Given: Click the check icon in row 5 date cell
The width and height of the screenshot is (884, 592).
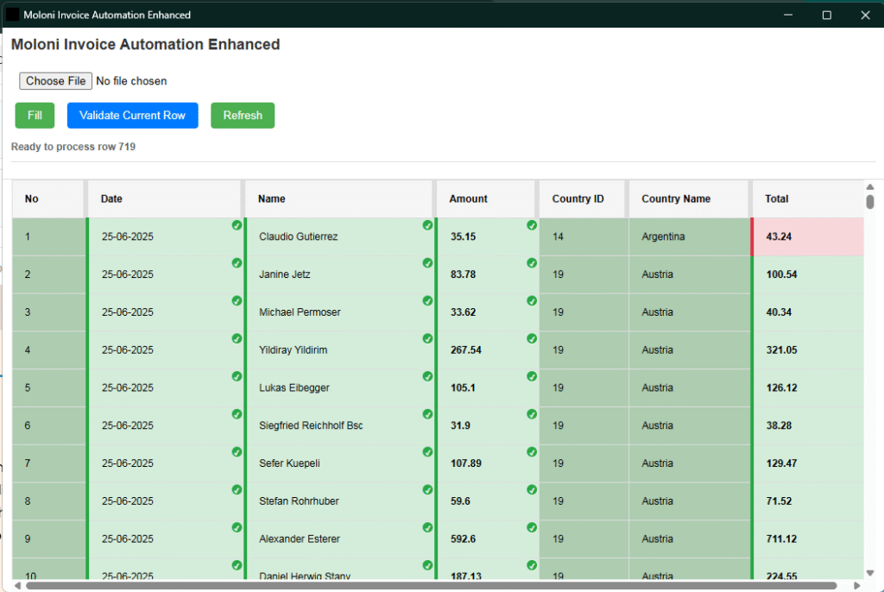Looking at the screenshot, I should [237, 376].
